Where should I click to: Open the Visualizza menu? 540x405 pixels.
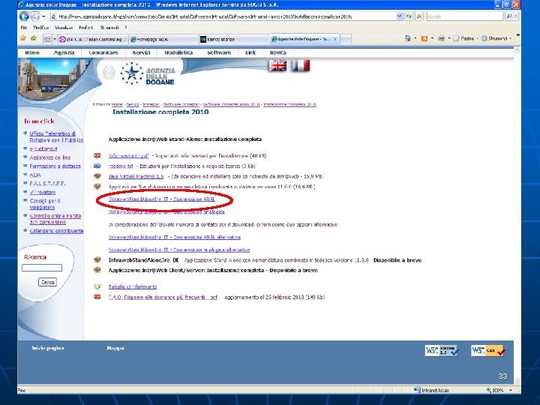click(64, 27)
